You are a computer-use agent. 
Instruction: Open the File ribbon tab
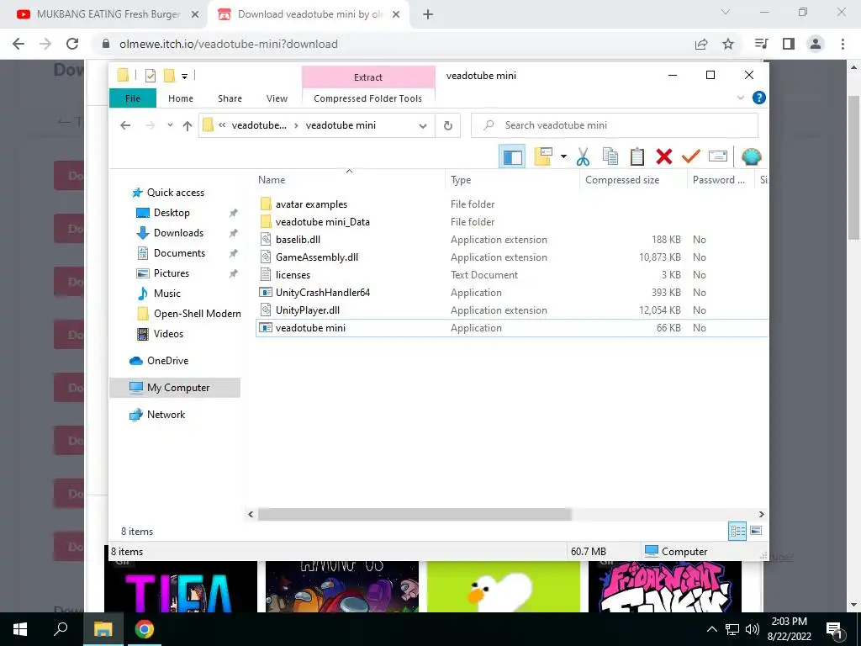pos(133,98)
